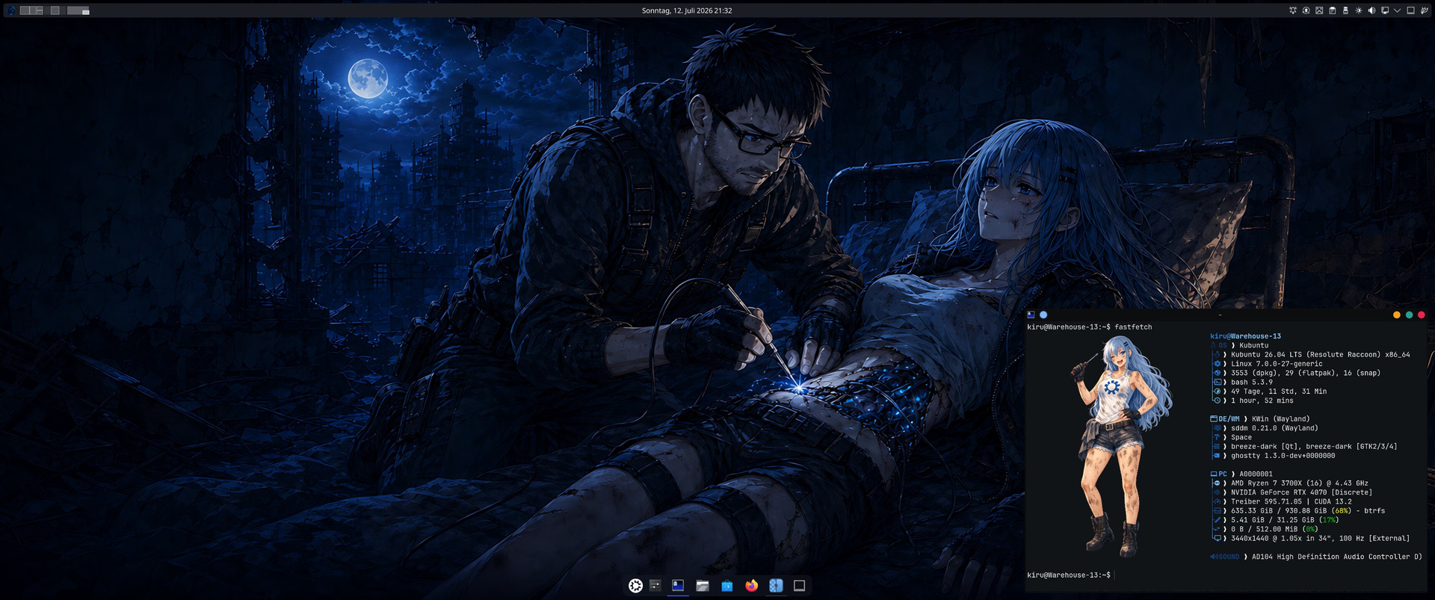This screenshot has width=1435, height=600.
Task: Click the memory line '5.41 GiB / 31.25 GiB (17%)'
Action: coord(1285,520)
